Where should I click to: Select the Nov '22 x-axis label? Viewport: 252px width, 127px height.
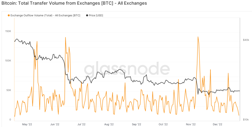tap(191, 124)
